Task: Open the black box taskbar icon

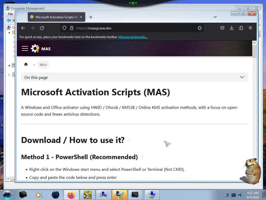Action: pos(23,195)
